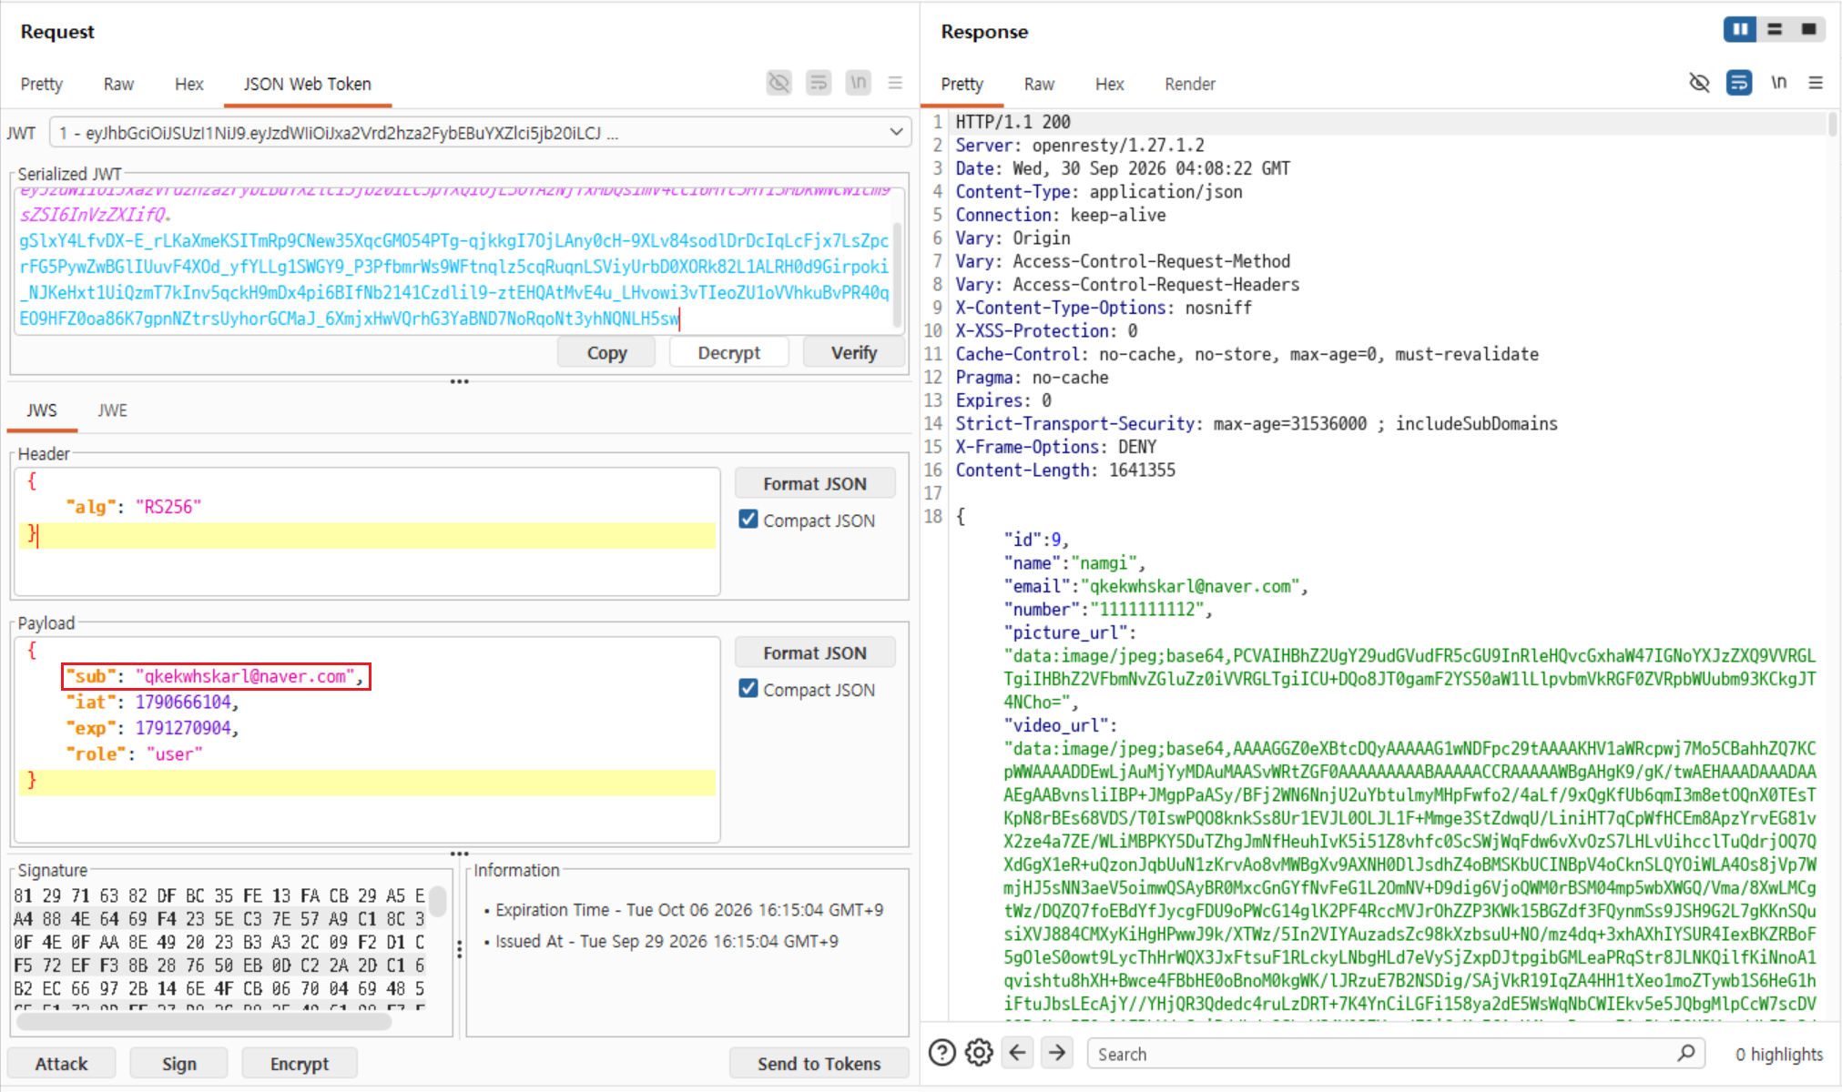Viewport: 1842px width, 1092px height.
Task: Open search help question mark icon
Action: [942, 1053]
